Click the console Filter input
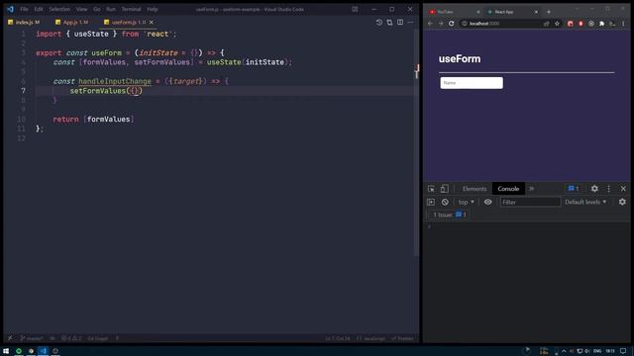This screenshot has height=356, width=634. click(x=530, y=202)
